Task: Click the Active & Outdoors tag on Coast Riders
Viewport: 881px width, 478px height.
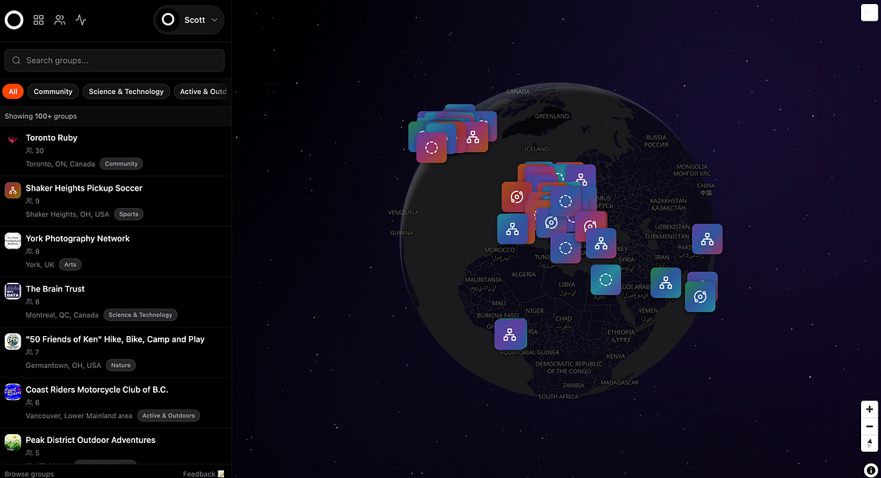Action: [x=168, y=416]
